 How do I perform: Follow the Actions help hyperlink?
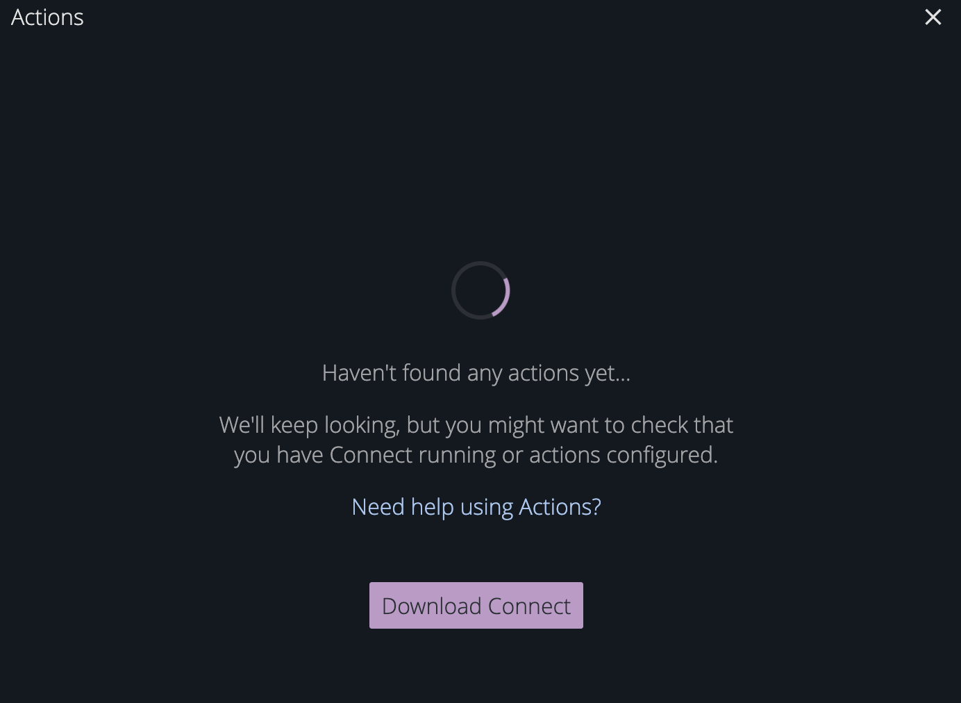click(x=476, y=507)
